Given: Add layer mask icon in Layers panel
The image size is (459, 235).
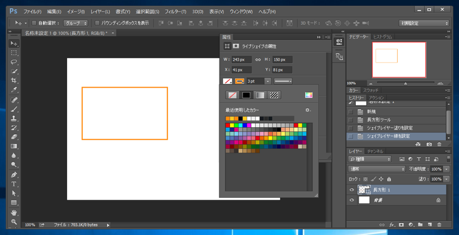Looking at the screenshot, I should (401, 225).
